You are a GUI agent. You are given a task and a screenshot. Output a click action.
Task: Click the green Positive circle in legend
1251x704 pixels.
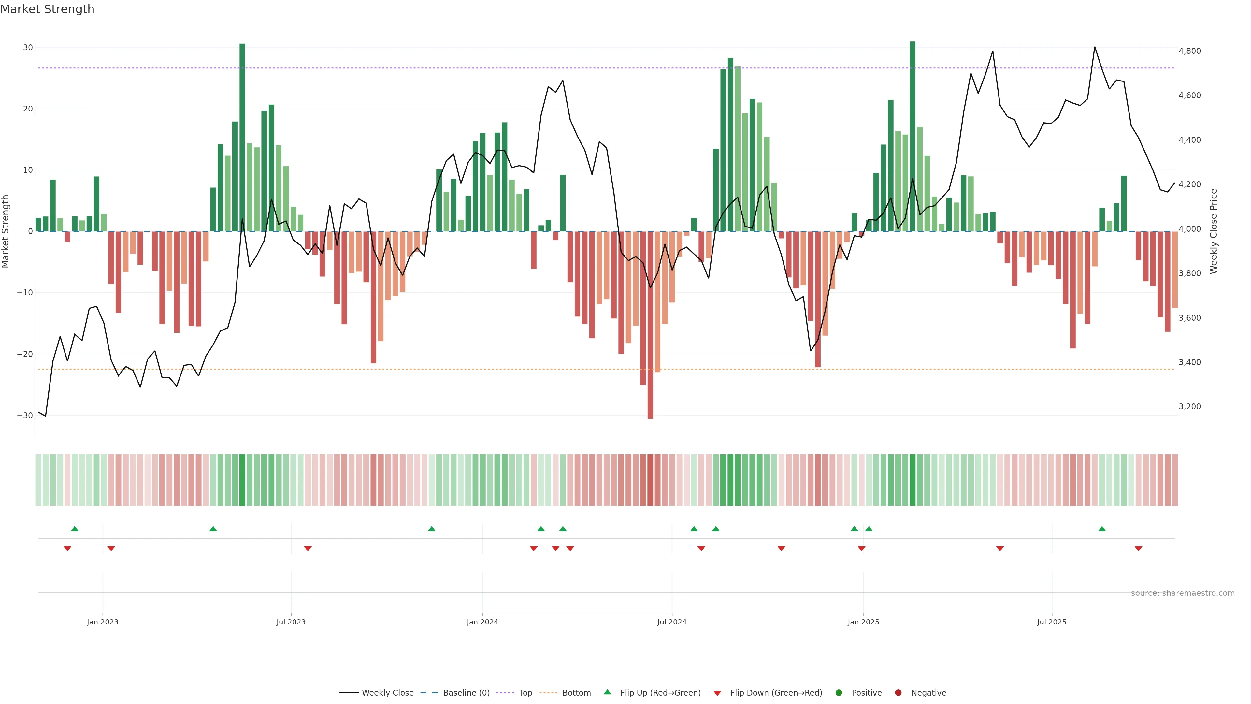point(839,692)
